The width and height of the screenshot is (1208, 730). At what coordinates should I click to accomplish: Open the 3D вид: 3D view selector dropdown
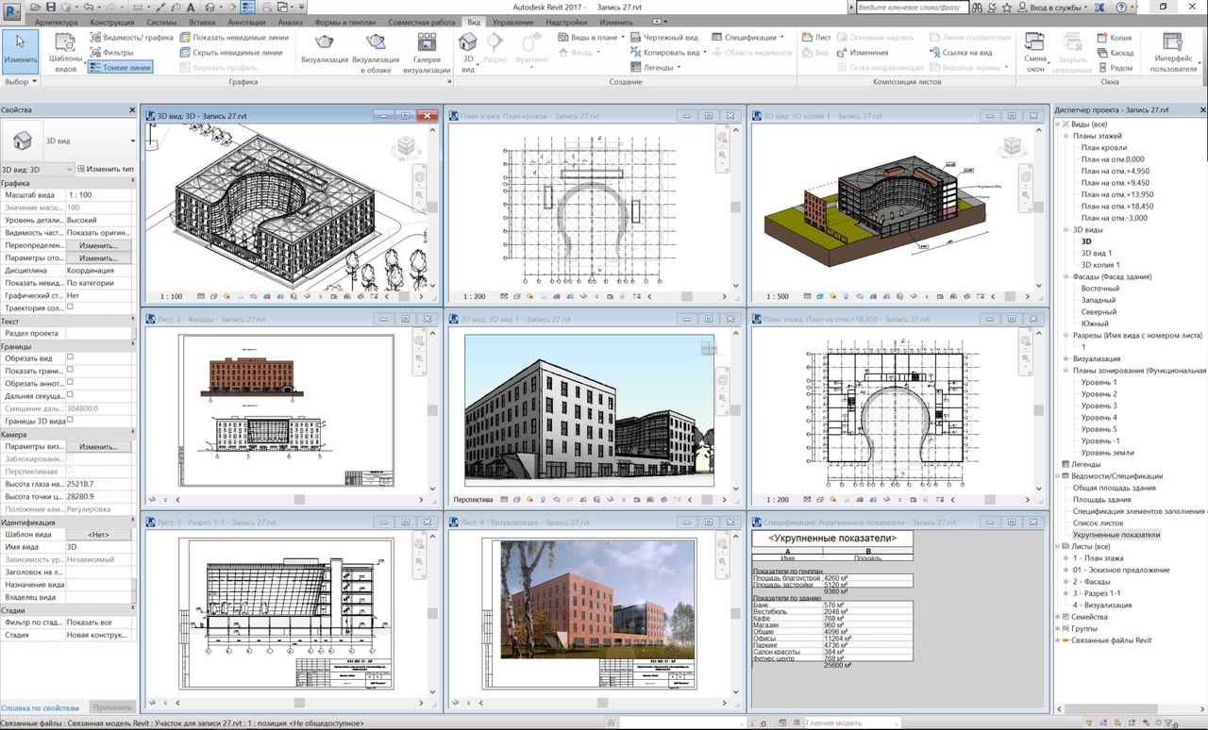pyautogui.click(x=37, y=169)
